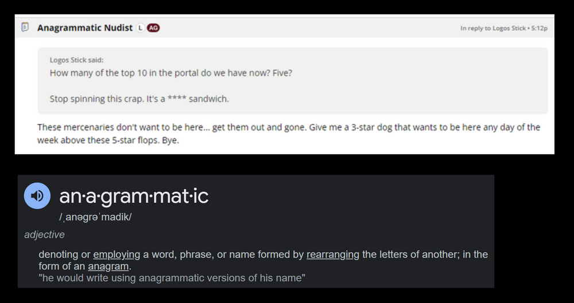Click the definition text starting "denoting or"
Image resolution: width=574 pixels, height=303 pixels.
pos(63,254)
